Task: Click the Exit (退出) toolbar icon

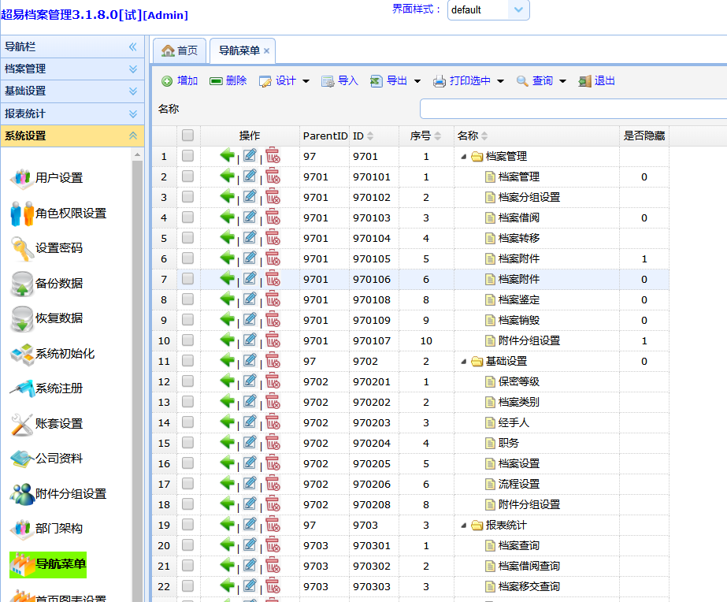Action: click(x=584, y=81)
